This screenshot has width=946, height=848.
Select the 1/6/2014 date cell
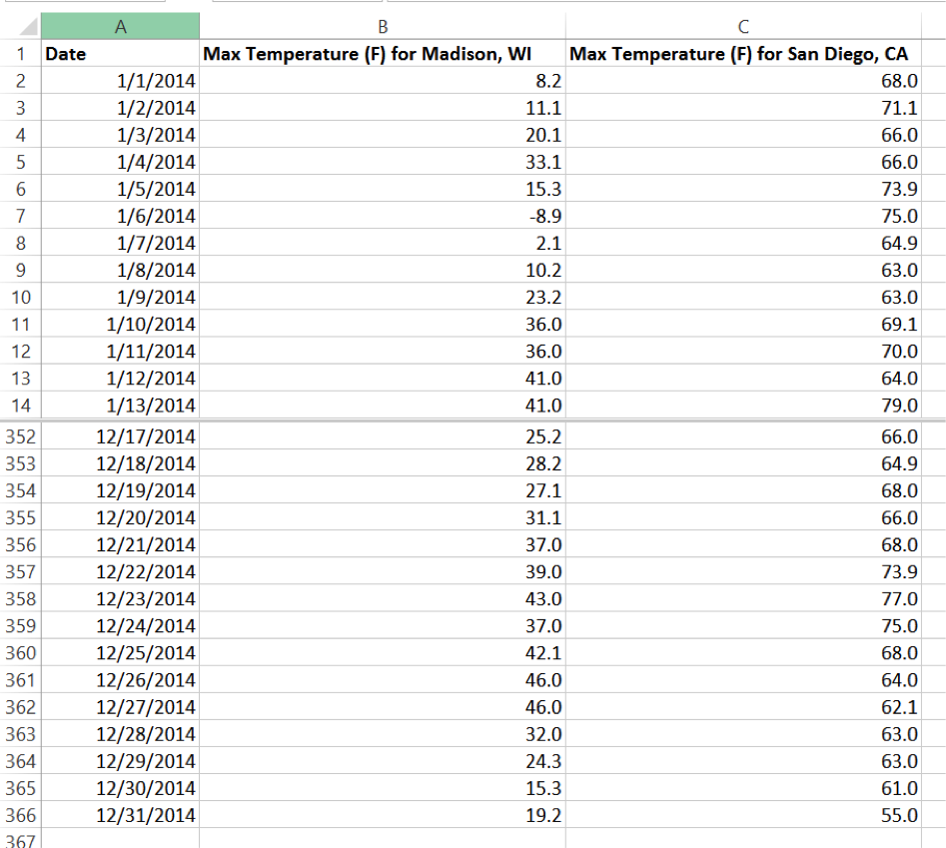(x=120, y=216)
